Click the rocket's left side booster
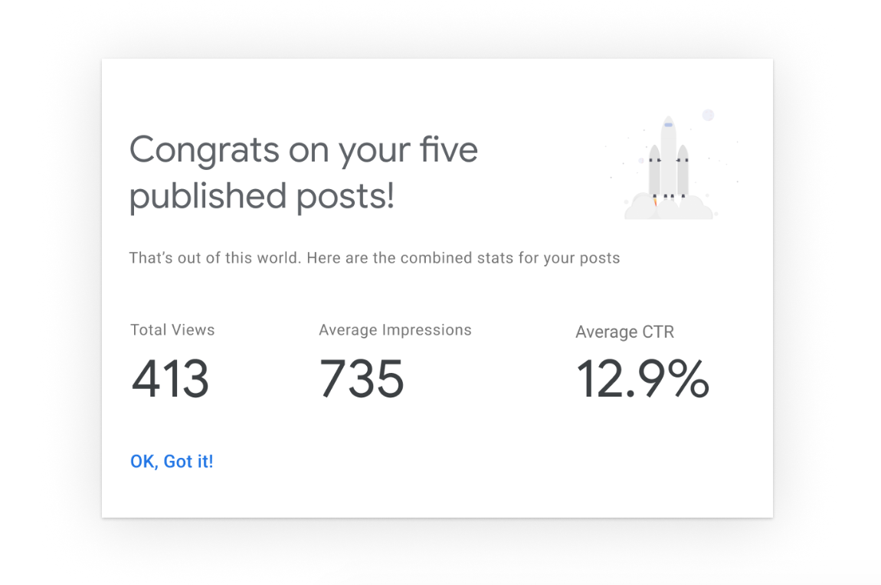 [x=654, y=171]
